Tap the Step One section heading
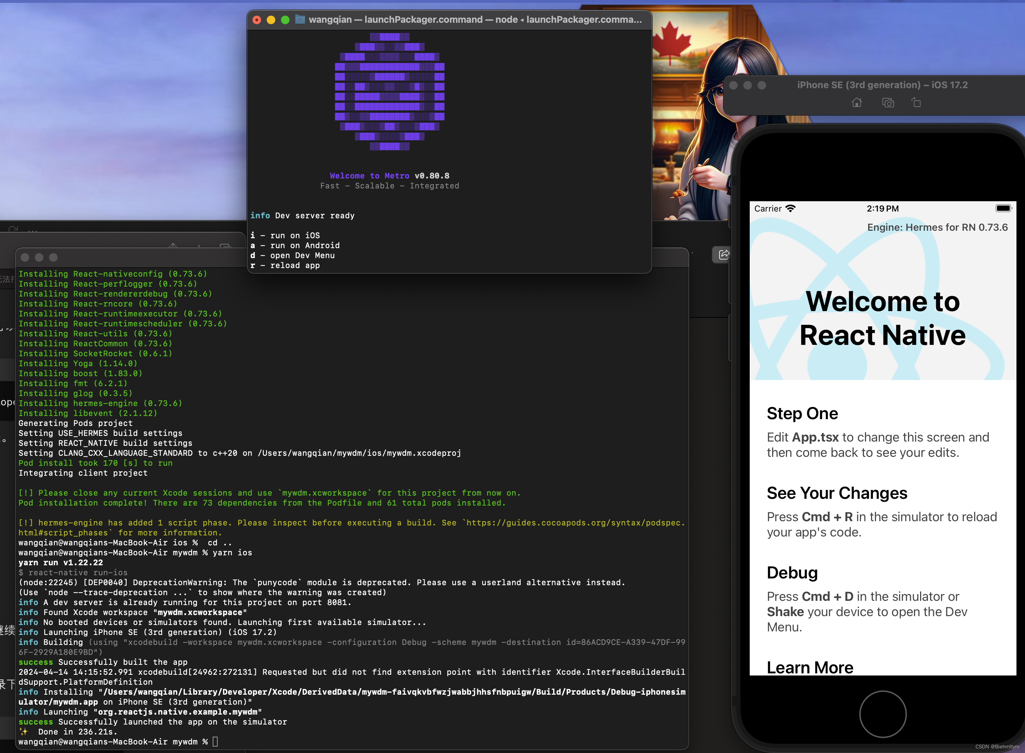 coord(802,413)
